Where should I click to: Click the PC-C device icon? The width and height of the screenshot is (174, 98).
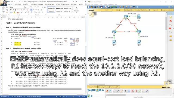139,42
